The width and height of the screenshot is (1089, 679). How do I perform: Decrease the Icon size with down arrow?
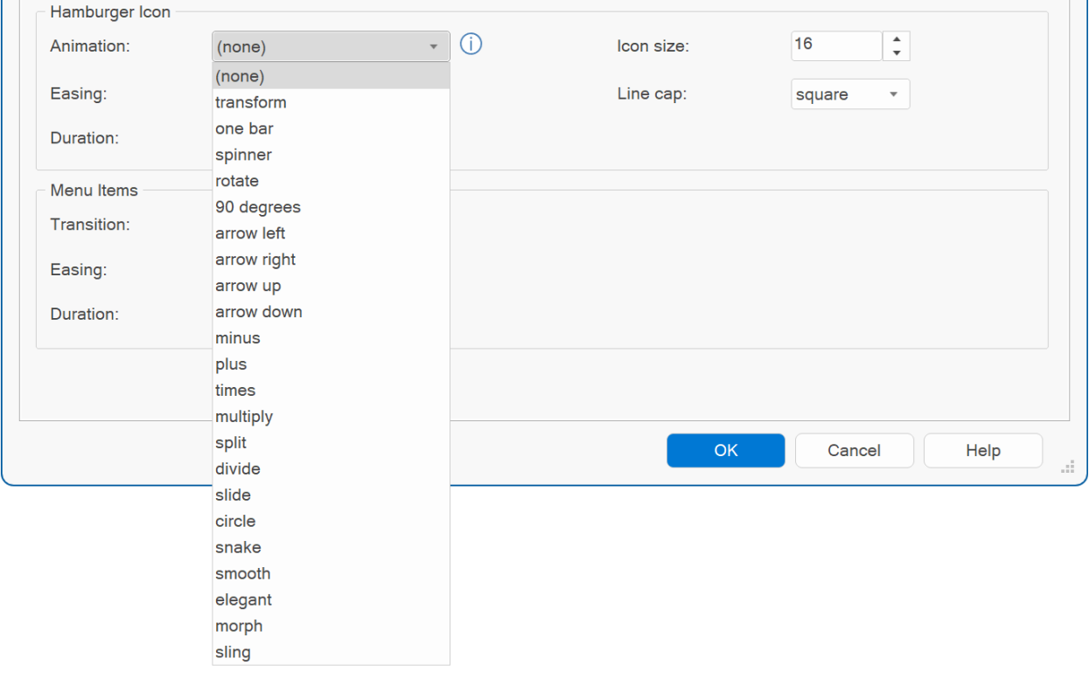[897, 53]
